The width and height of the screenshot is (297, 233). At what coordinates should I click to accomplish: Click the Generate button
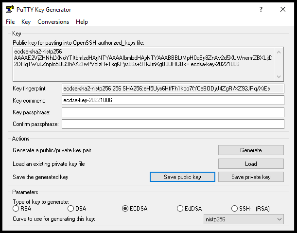pos(251,150)
